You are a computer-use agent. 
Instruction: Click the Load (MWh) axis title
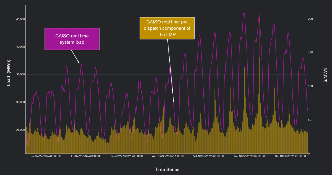[9, 73]
